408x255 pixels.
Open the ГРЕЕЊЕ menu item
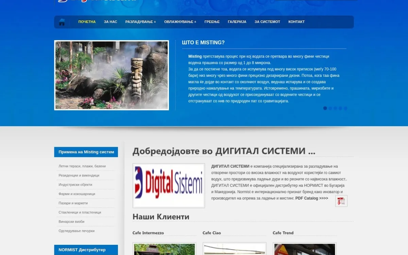212,22
